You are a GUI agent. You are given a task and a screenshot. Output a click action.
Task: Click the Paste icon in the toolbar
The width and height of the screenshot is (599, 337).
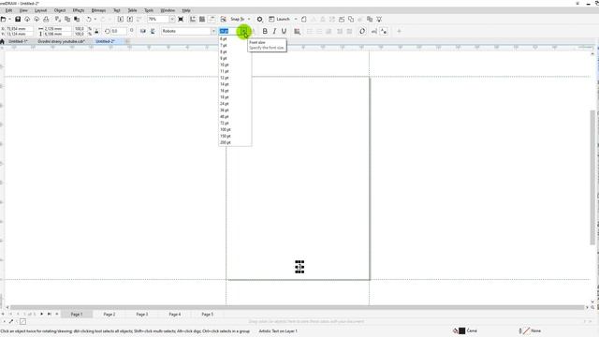pyautogui.click(x=77, y=19)
